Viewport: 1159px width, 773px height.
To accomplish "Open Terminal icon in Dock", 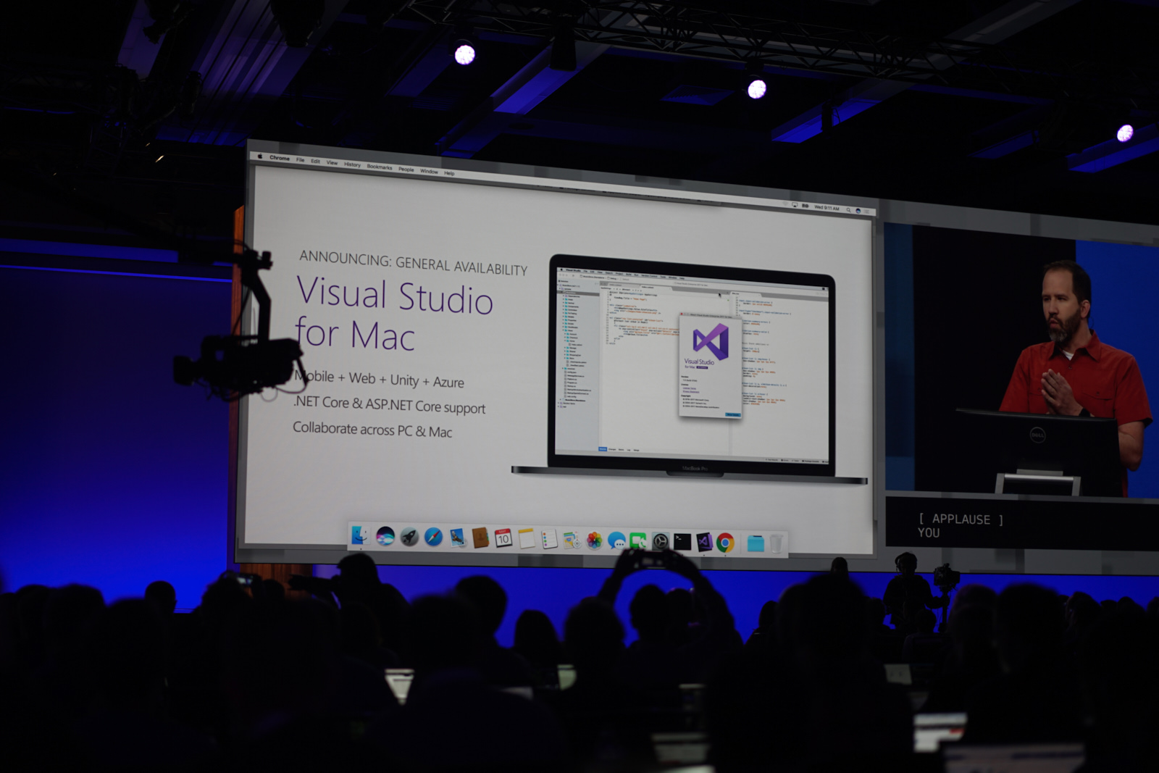I will [682, 541].
